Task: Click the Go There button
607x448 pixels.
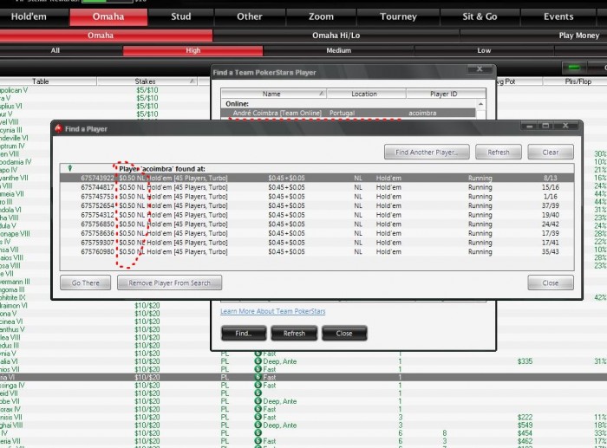Action: pos(86,282)
